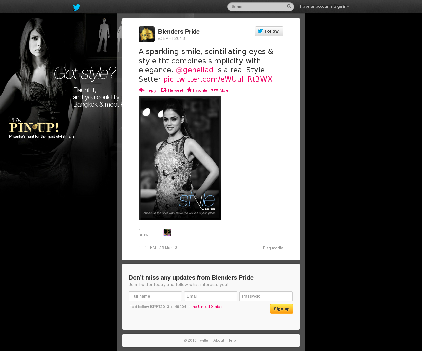The height and width of the screenshot is (351, 422).
Task: Open the Style Setters tweet photo
Action: 180,158
